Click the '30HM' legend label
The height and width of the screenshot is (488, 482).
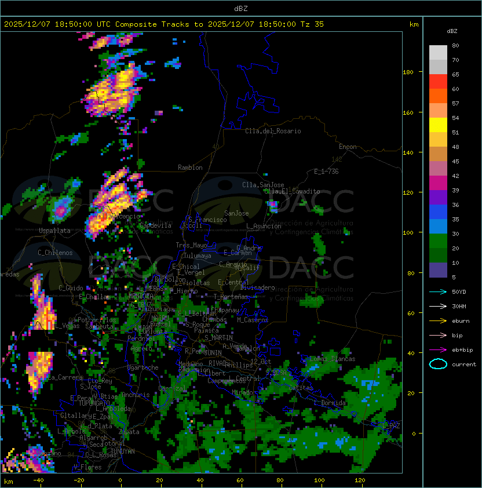pos(459,306)
